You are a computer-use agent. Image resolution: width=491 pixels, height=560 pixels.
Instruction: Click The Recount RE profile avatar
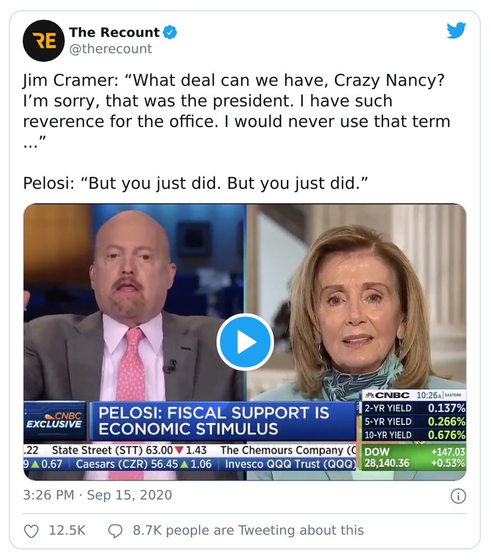point(44,41)
